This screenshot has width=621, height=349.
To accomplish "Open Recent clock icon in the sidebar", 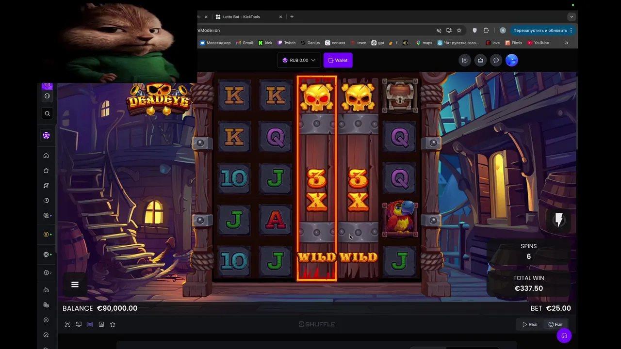I will pos(46,201).
